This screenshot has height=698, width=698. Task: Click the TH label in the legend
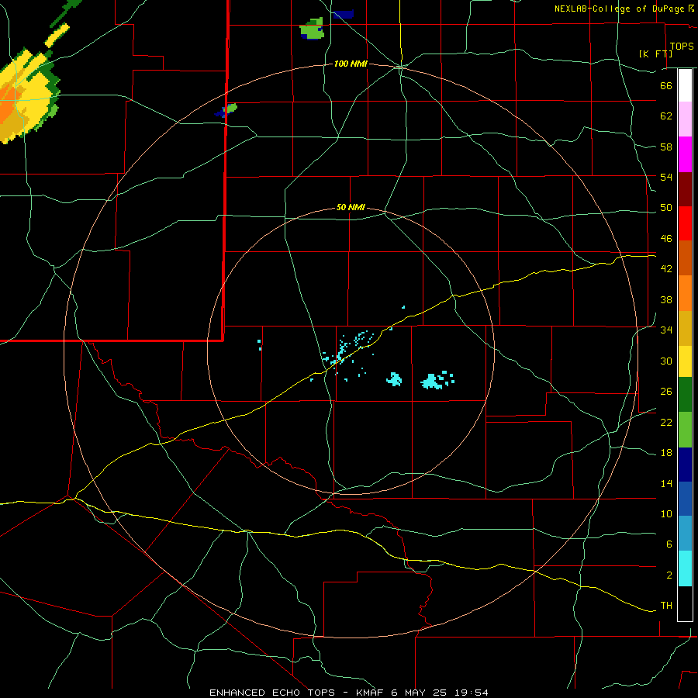666,606
